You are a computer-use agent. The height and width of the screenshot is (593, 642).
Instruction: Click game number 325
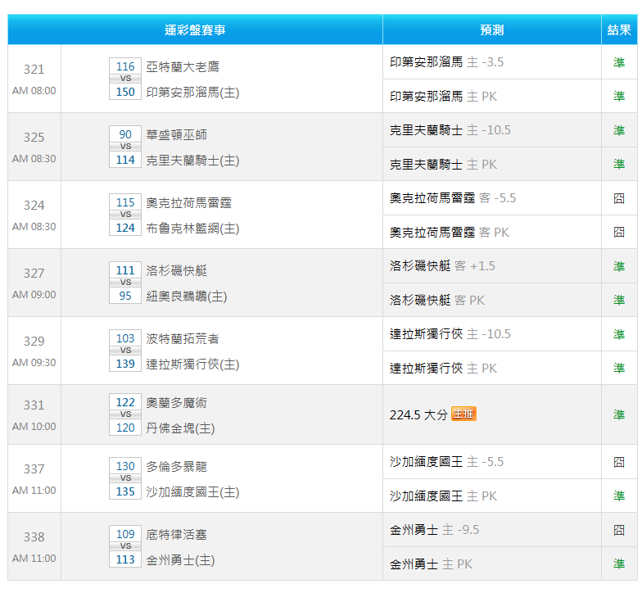pos(34,138)
